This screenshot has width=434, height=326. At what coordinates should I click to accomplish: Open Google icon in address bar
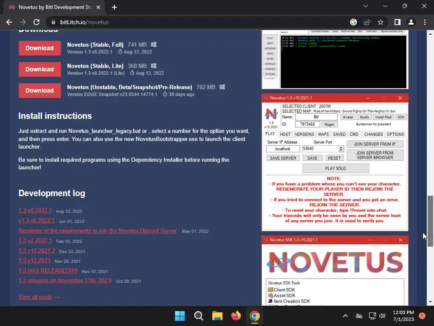(353, 22)
